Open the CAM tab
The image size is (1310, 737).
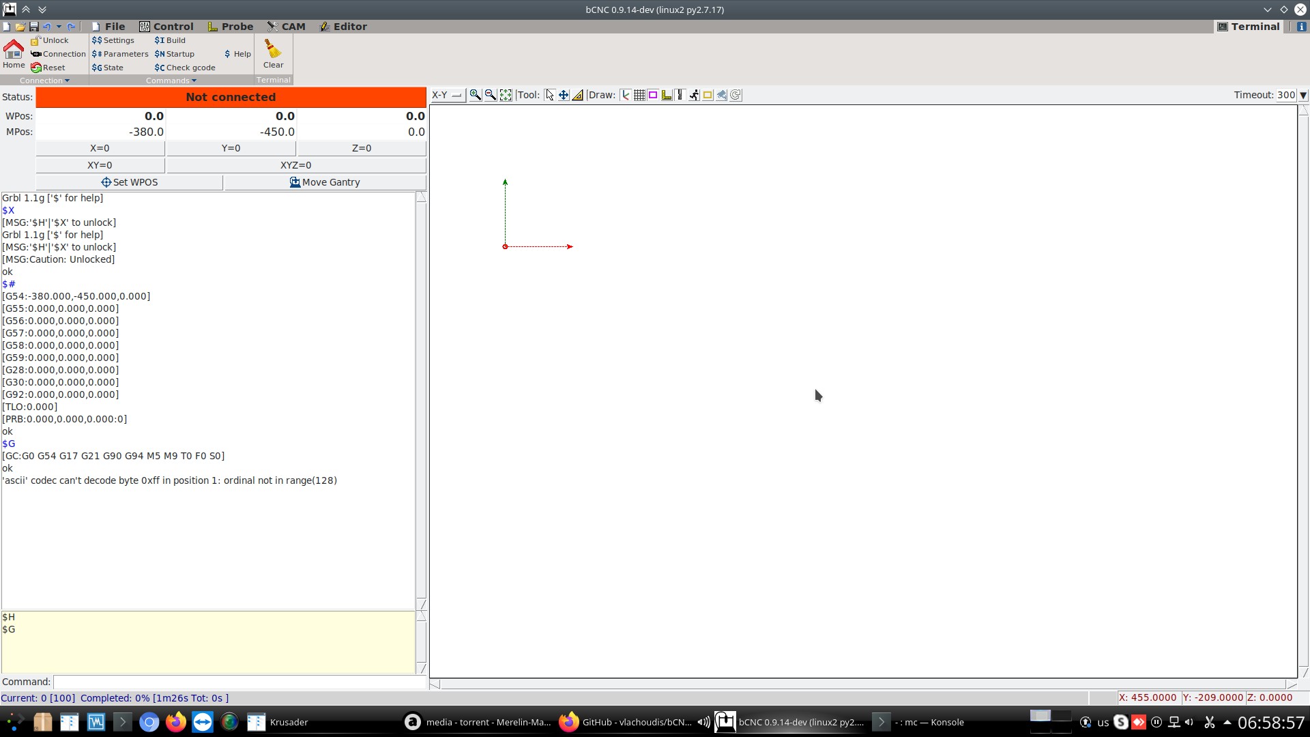[286, 27]
